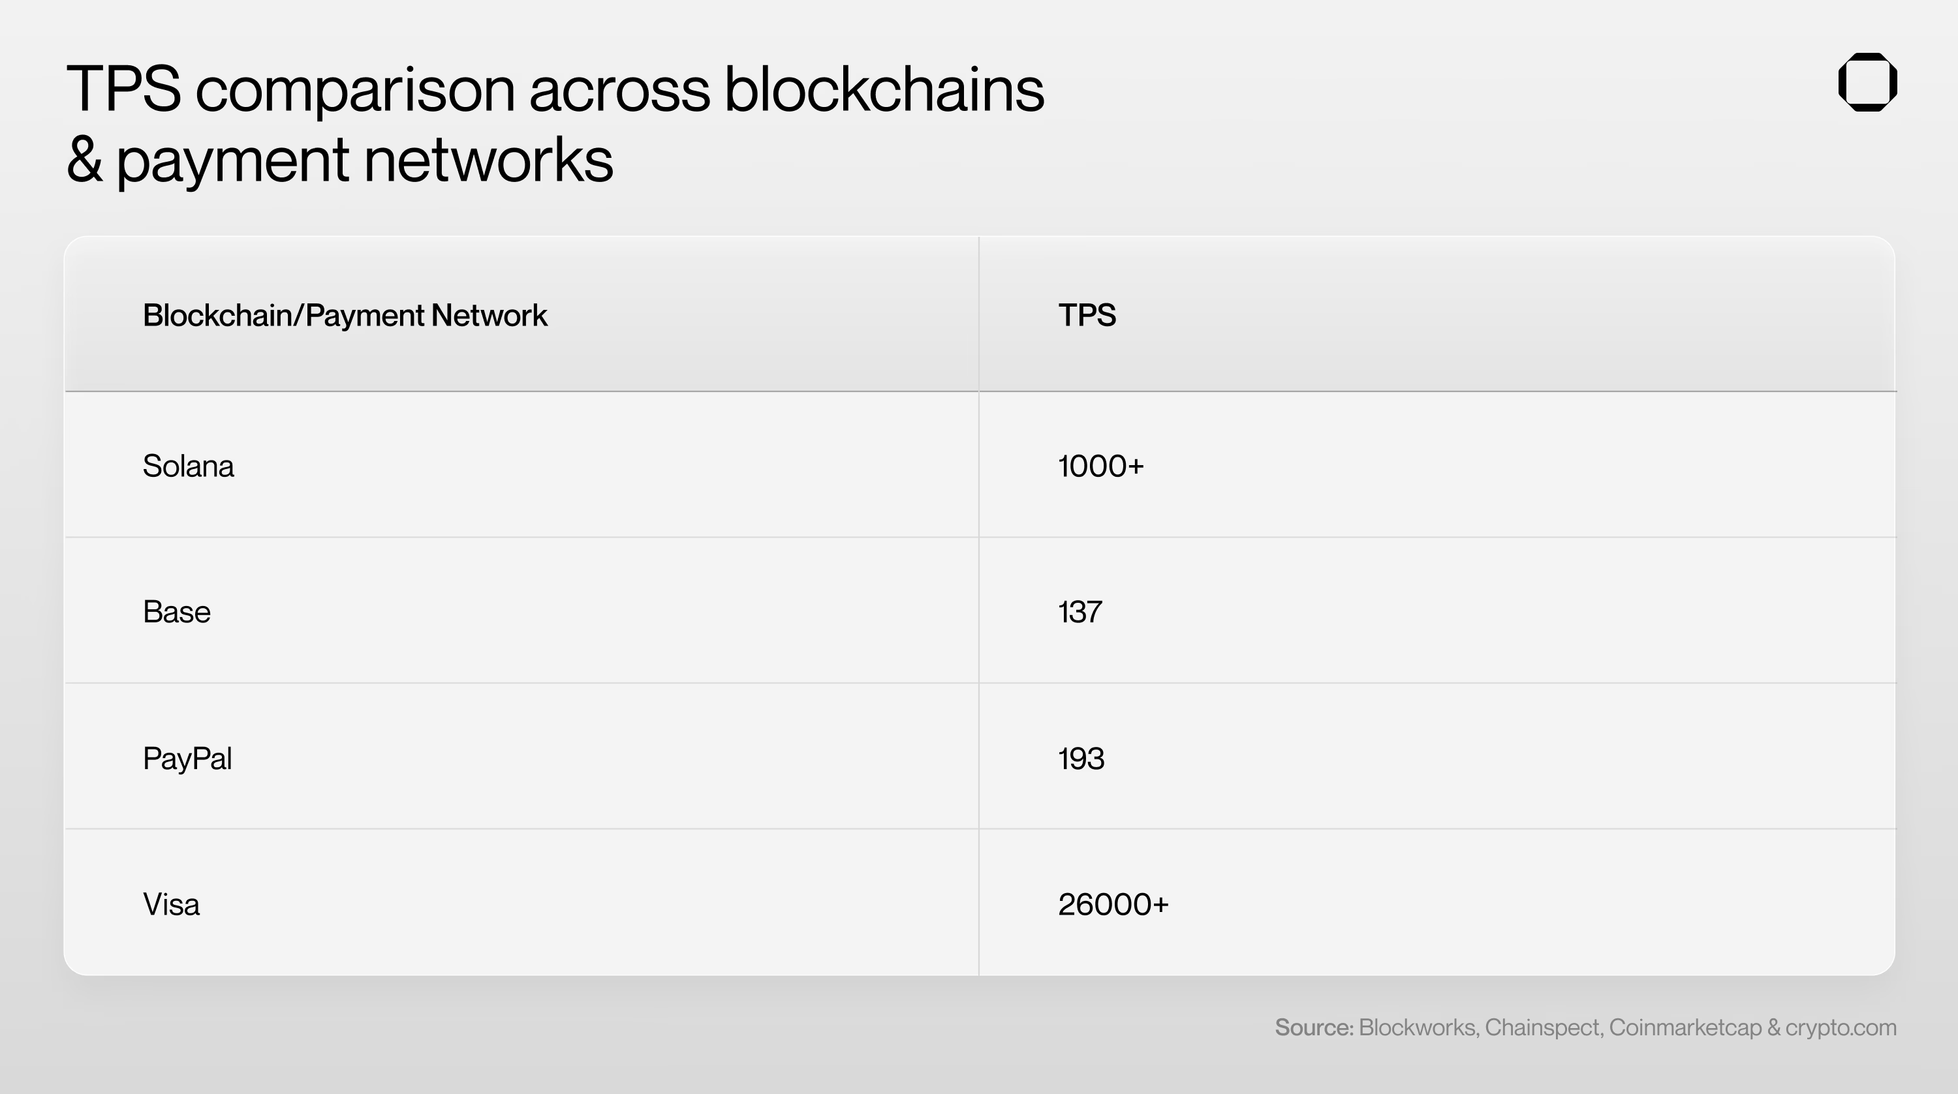Select the Visa row label
The height and width of the screenshot is (1094, 1958).
tap(171, 904)
